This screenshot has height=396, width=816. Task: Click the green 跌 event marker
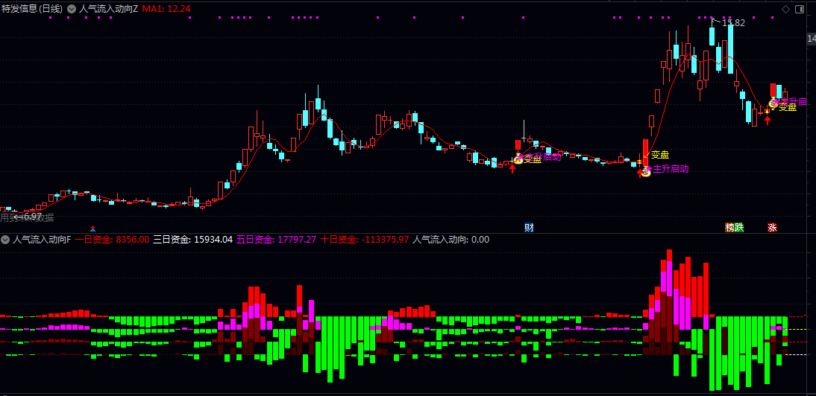(x=739, y=227)
